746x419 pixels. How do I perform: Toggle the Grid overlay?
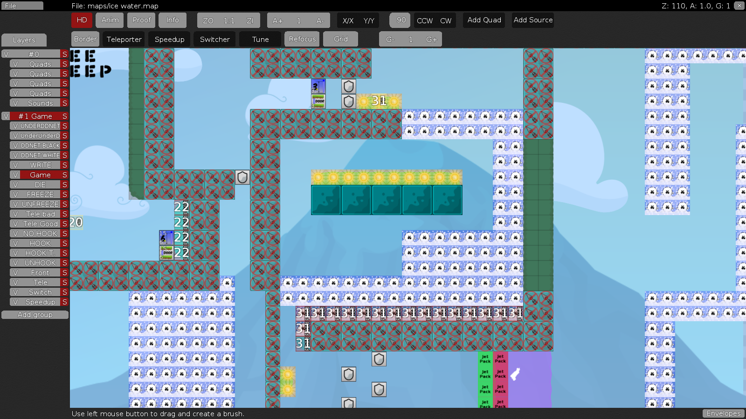[x=340, y=39]
